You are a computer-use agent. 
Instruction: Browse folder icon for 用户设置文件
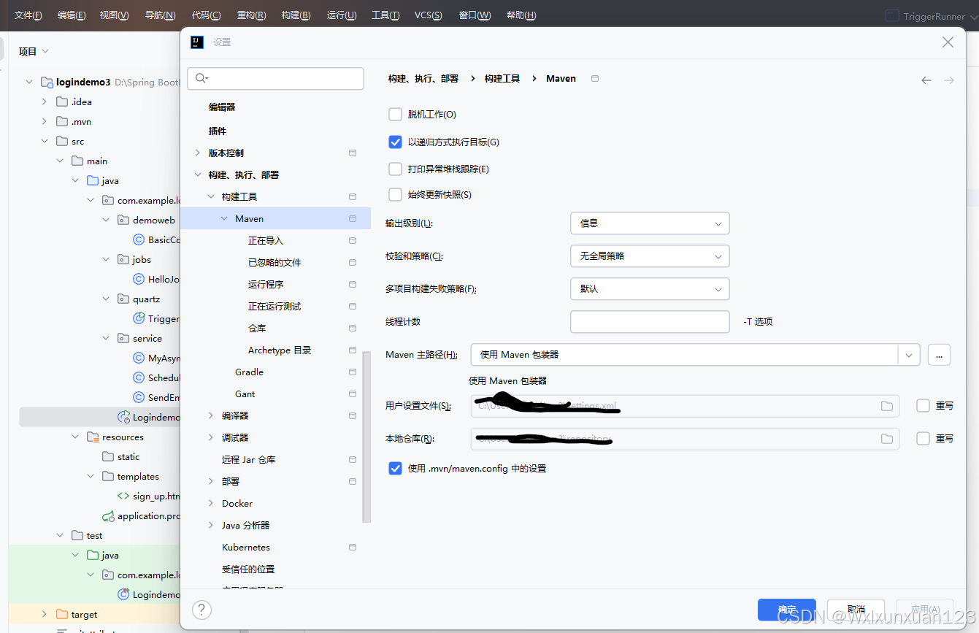coord(887,406)
